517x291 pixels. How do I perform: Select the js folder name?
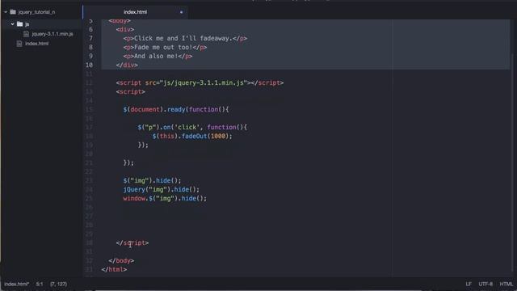(x=27, y=24)
